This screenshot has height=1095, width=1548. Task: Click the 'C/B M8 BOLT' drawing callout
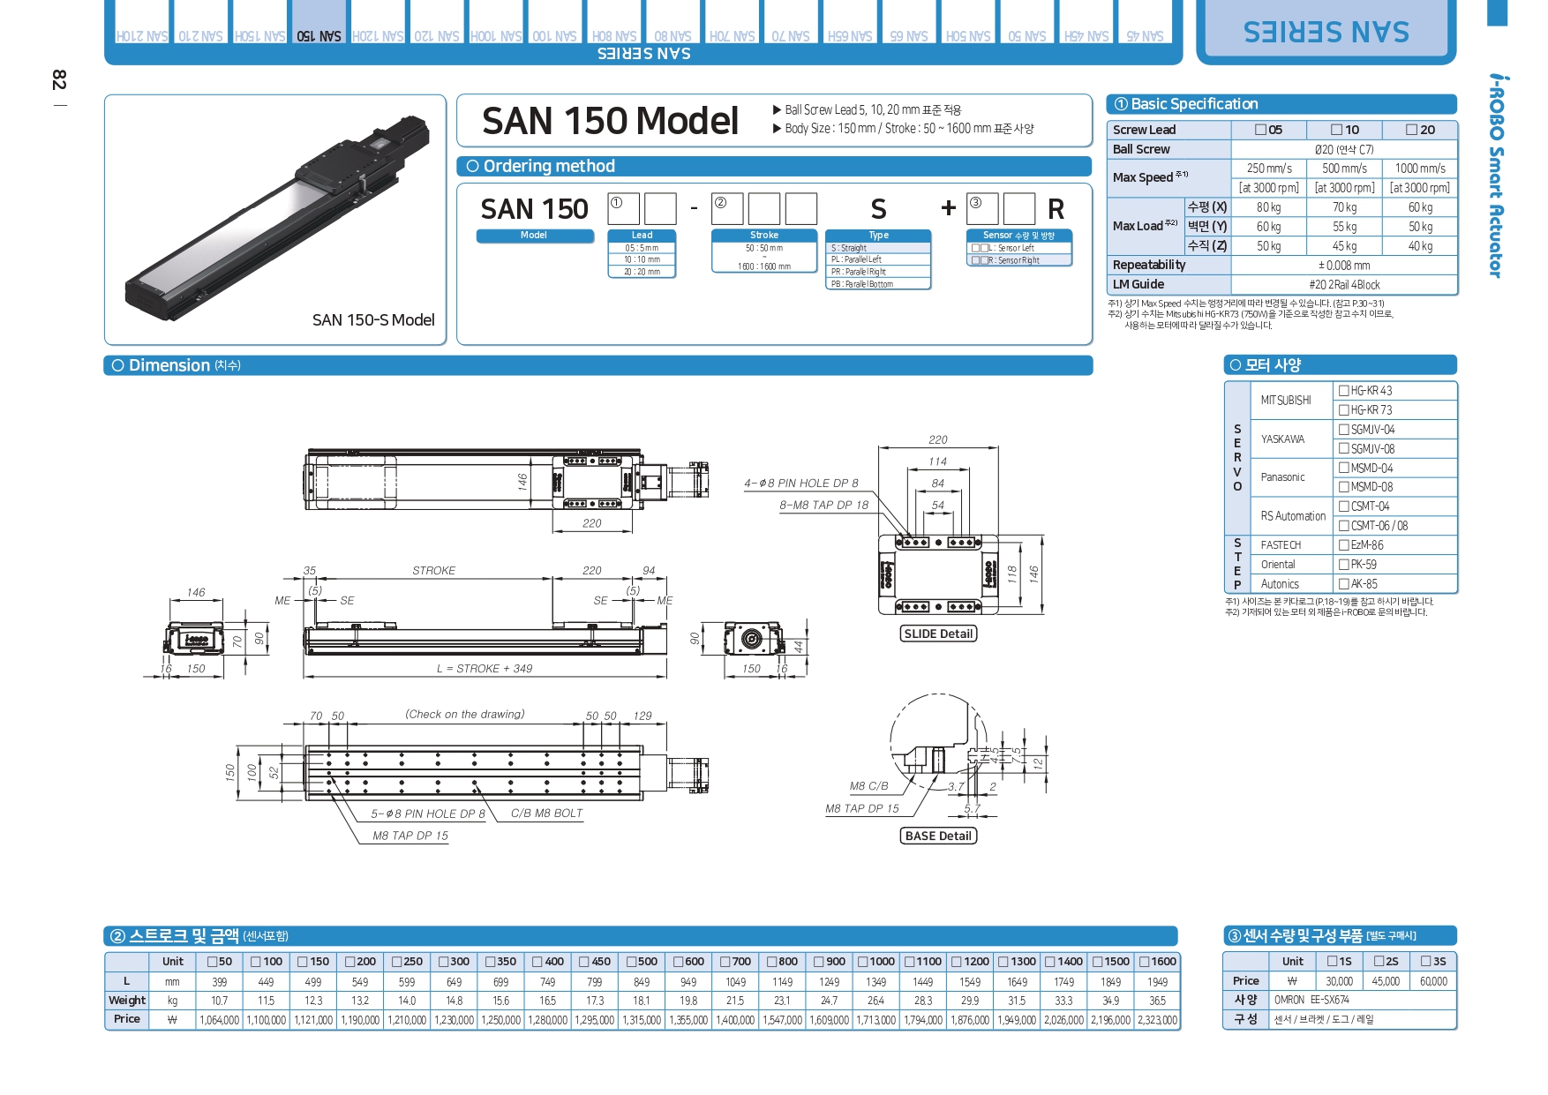click(547, 814)
